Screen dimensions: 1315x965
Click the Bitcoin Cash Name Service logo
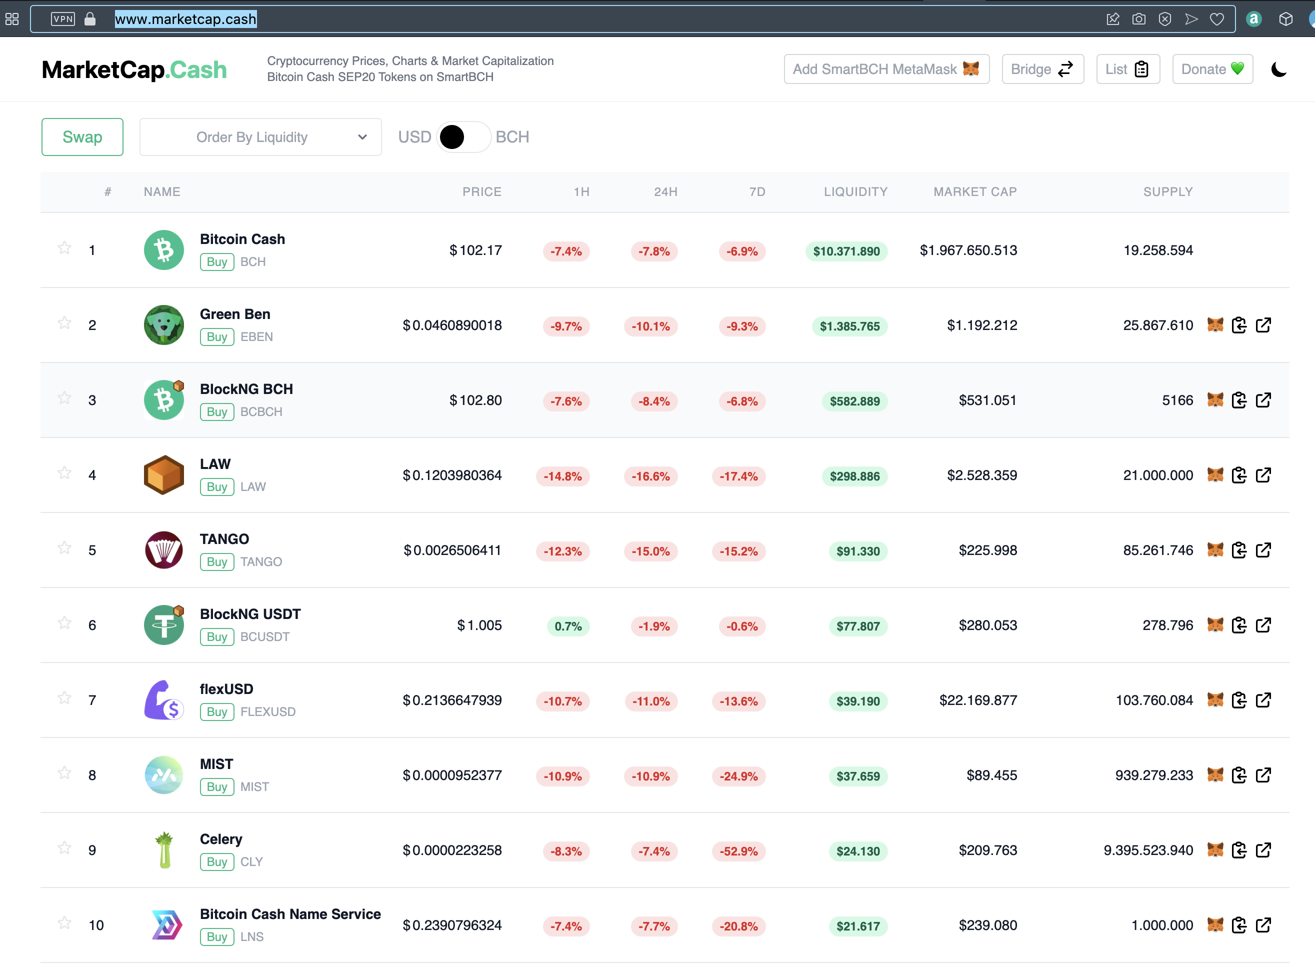click(166, 925)
